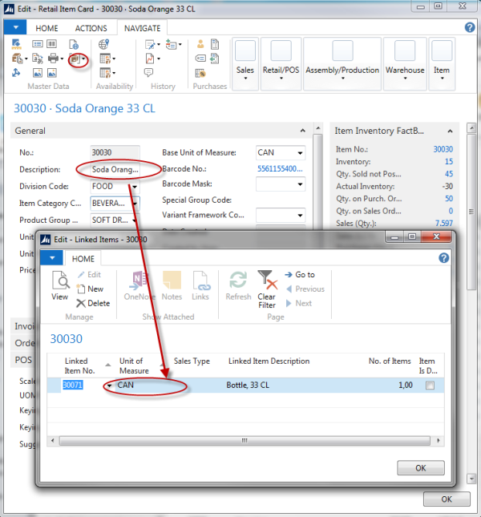
Task: Open the circled Linked Items ribbon icon
Action: click(77, 59)
